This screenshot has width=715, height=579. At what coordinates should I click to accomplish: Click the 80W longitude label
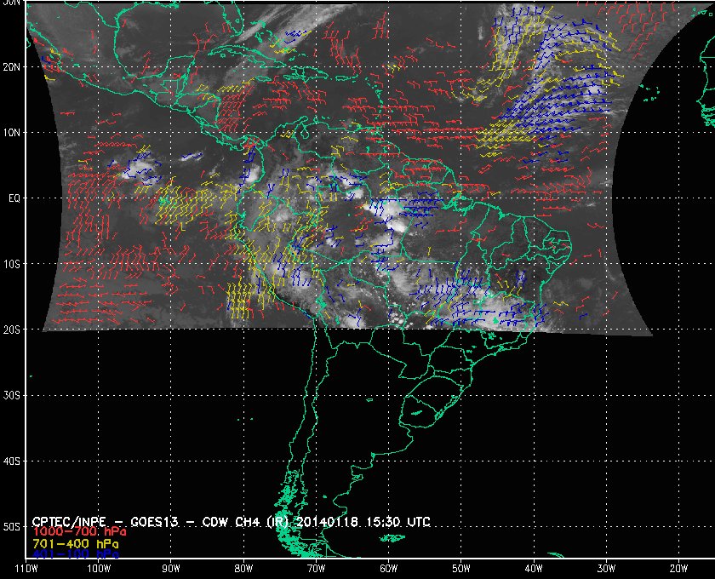tap(243, 568)
